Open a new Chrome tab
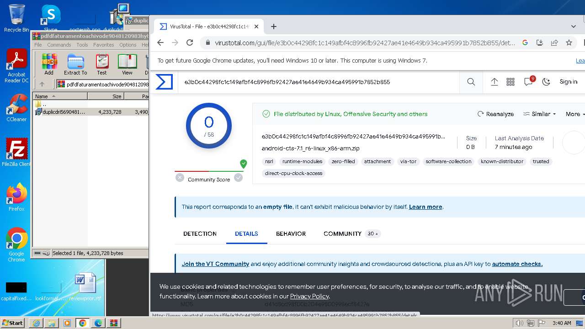 (x=274, y=27)
